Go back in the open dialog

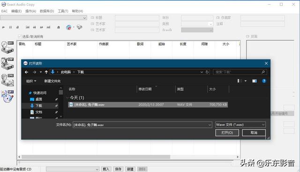(x=27, y=72)
